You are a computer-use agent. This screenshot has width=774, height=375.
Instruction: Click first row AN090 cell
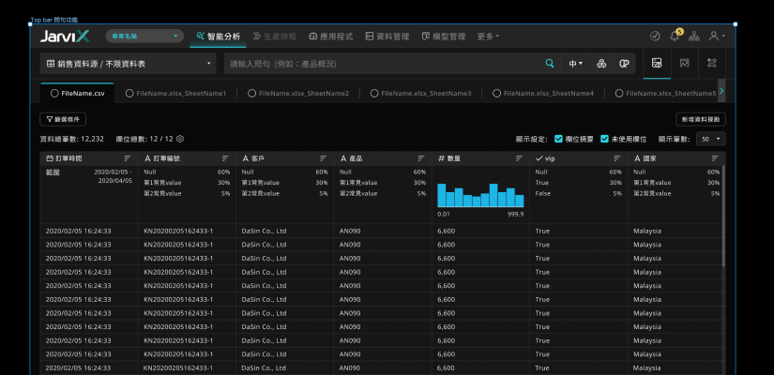coord(350,231)
